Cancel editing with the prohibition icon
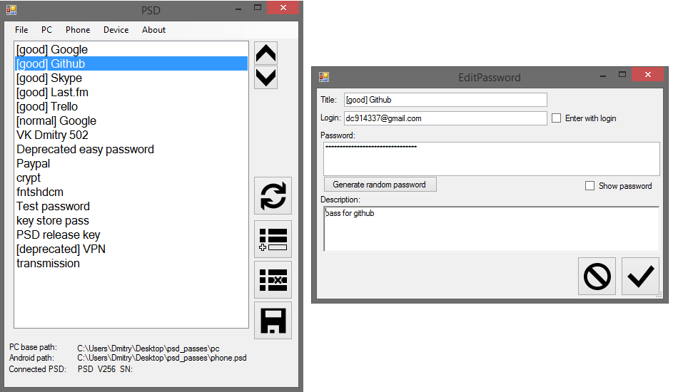The image size is (678, 392). coord(597,277)
